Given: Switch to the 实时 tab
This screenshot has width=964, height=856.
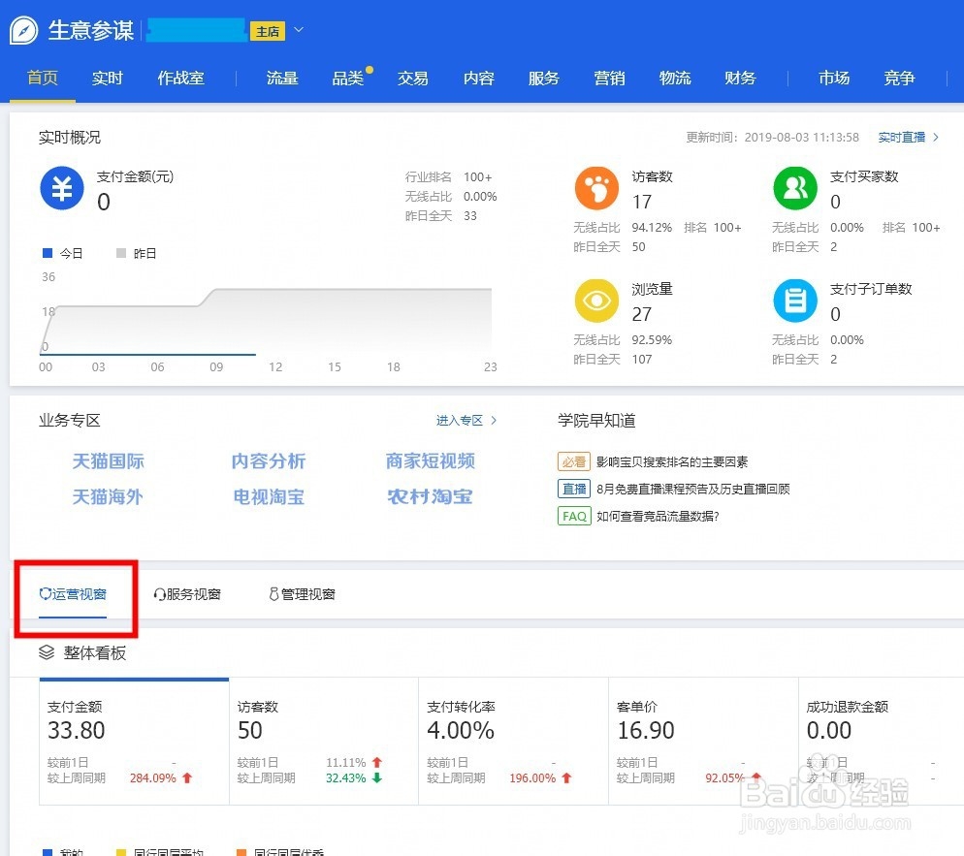Looking at the screenshot, I should (x=108, y=79).
